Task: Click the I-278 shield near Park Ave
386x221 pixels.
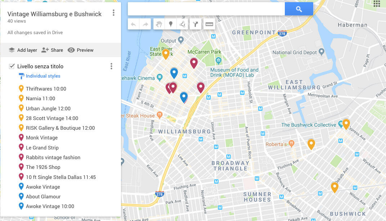Action: [159, 194]
